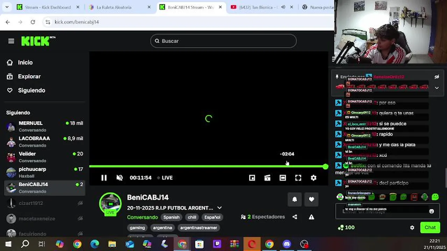Click the argentina tag
This screenshot has width=447, height=251.
point(163,228)
